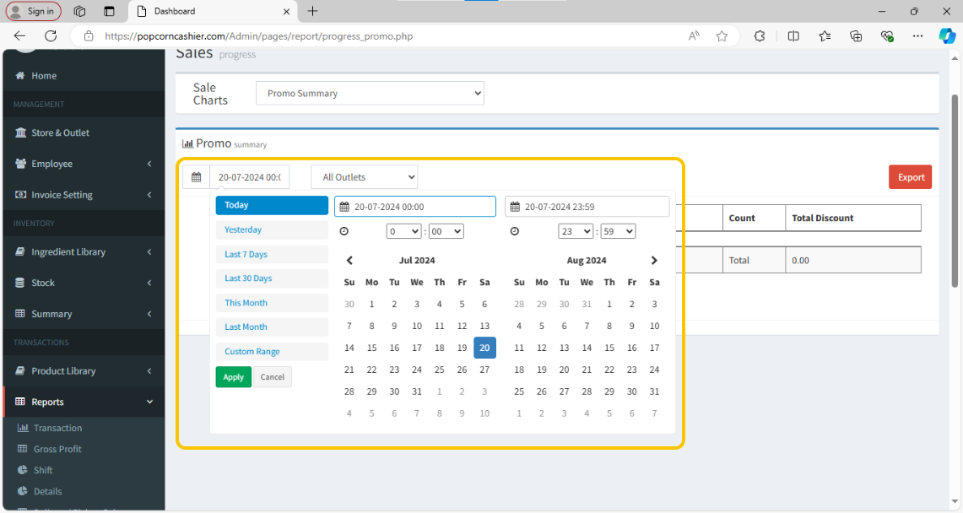Image resolution: width=963 pixels, height=513 pixels.
Task: Open the Transaction report chart icon
Action: tap(23, 428)
